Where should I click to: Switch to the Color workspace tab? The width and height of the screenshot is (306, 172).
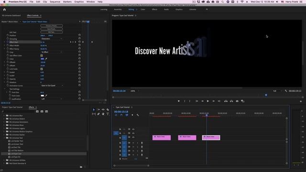(x=143, y=10)
